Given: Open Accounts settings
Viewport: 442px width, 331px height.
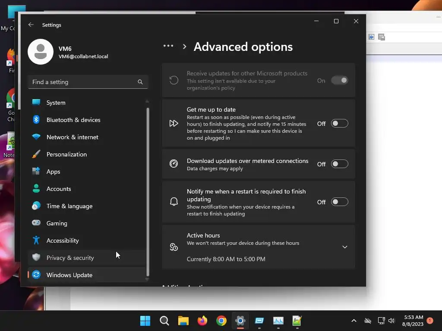Looking at the screenshot, I should click(x=87, y=189).
